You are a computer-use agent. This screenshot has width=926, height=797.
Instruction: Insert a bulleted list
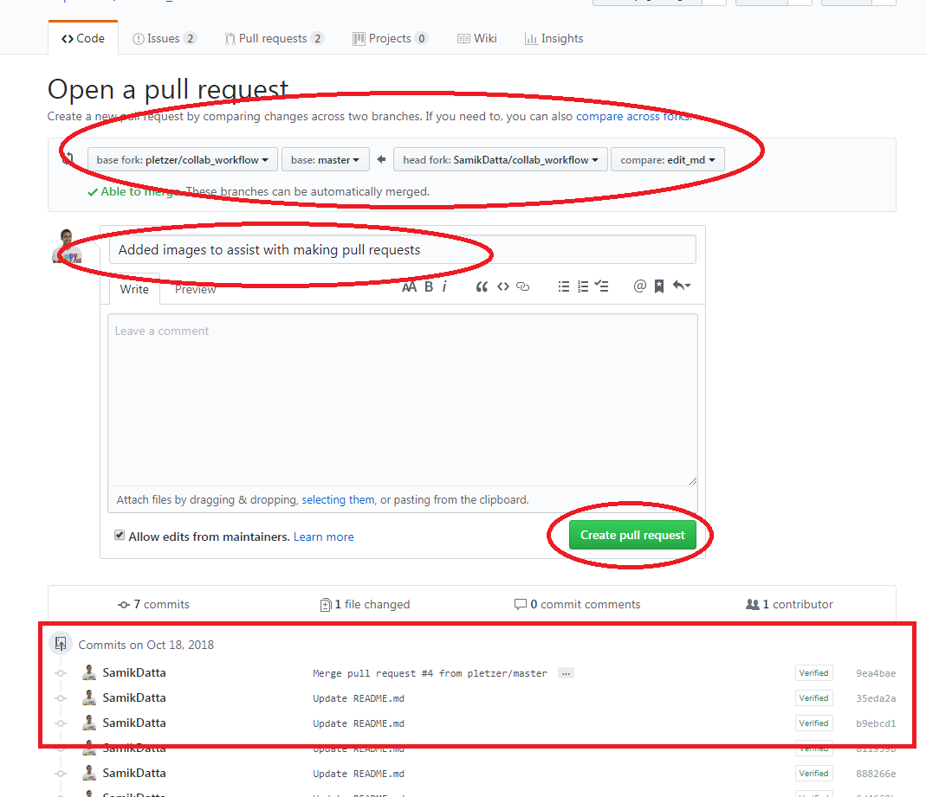[x=564, y=286]
